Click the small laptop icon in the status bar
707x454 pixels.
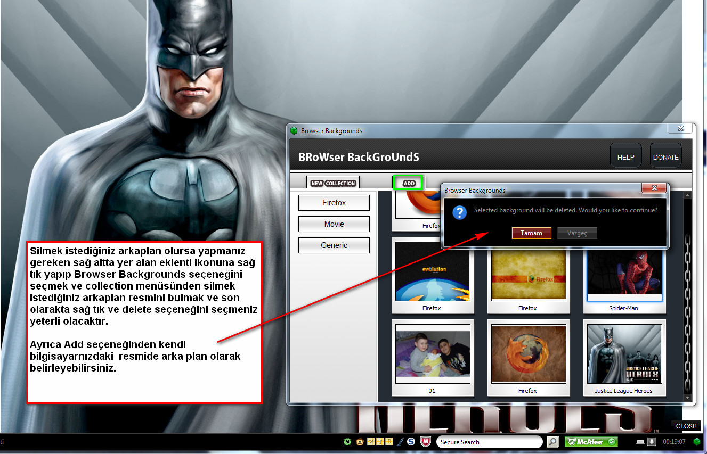tap(640, 442)
